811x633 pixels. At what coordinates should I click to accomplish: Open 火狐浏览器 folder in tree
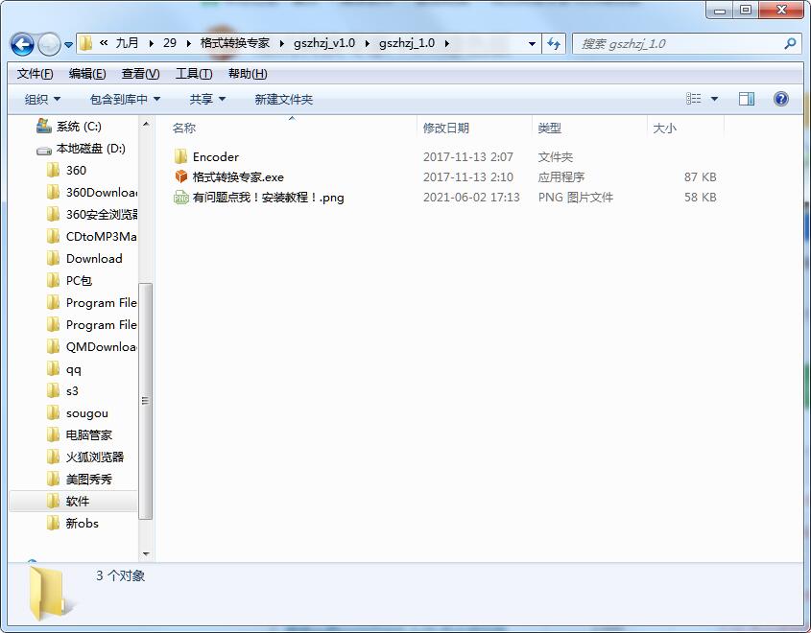coord(85,457)
